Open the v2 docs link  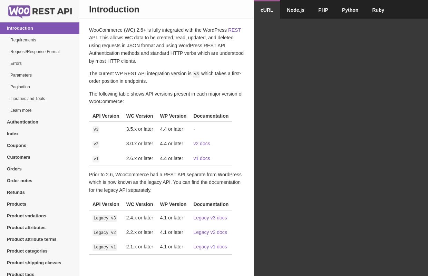click(202, 144)
